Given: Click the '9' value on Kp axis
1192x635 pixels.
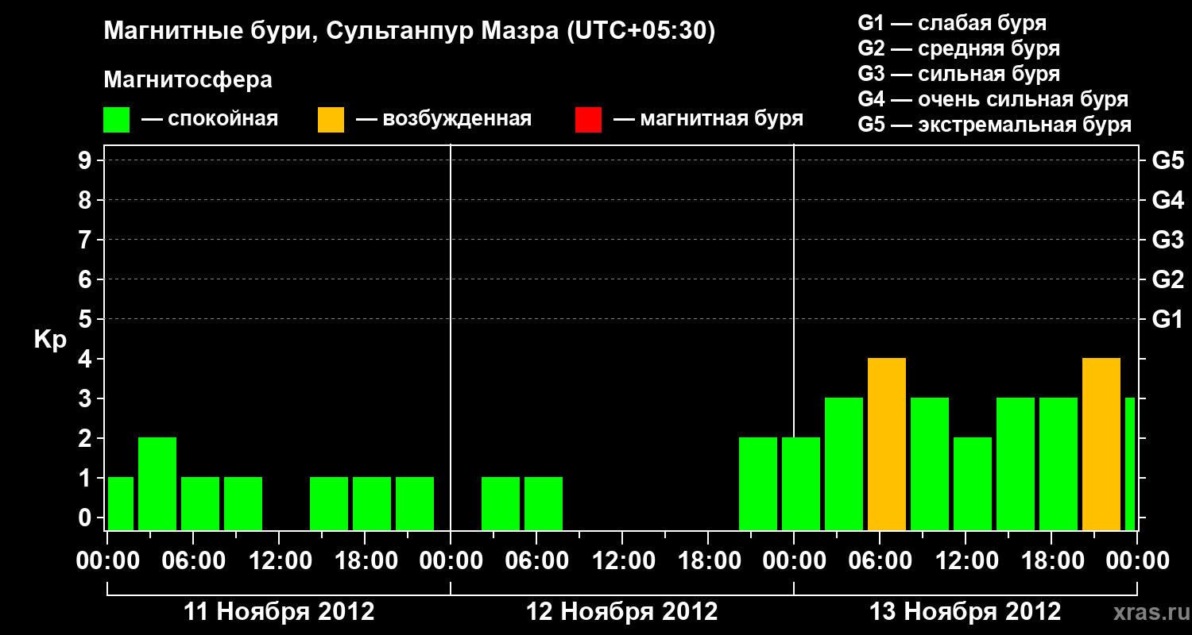Looking at the screenshot, I should coord(87,160).
